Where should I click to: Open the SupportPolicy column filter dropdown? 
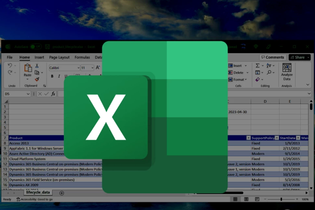coord(277,138)
